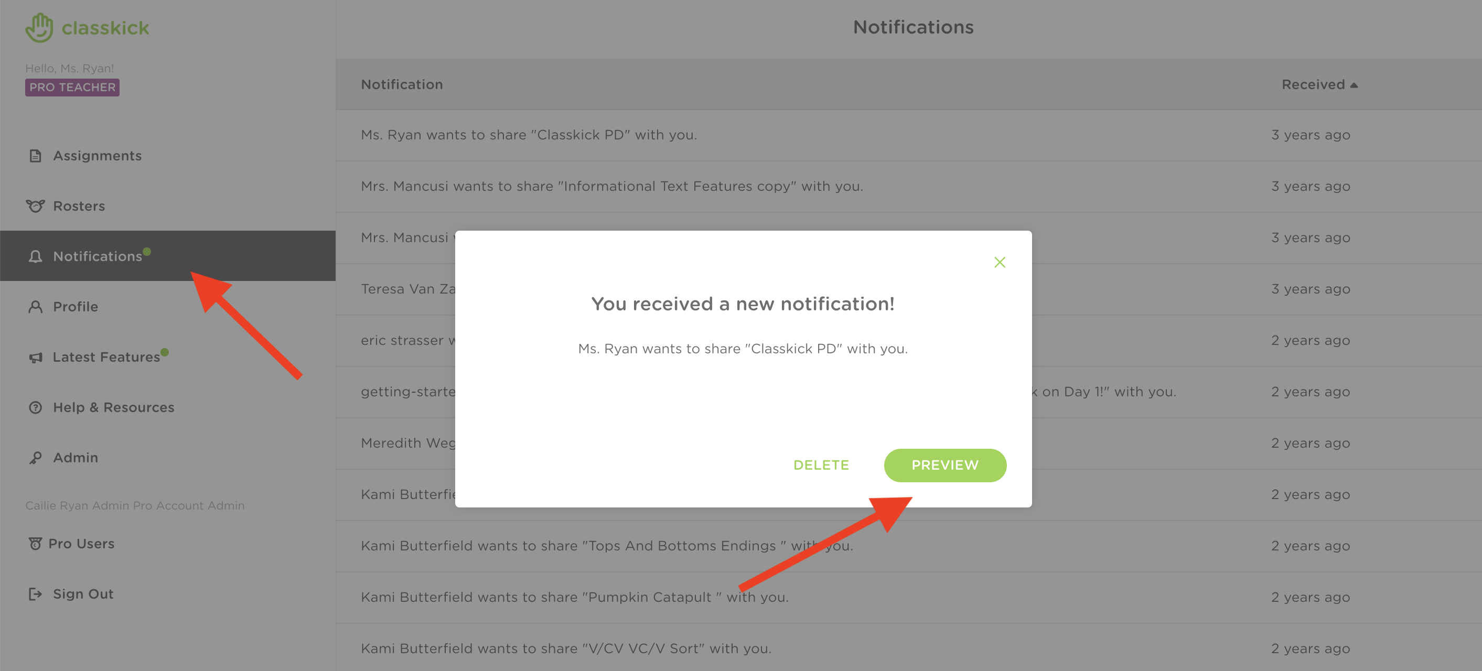1482x671 pixels.
Task: Access the Profile section
Action: click(x=74, y=306)
